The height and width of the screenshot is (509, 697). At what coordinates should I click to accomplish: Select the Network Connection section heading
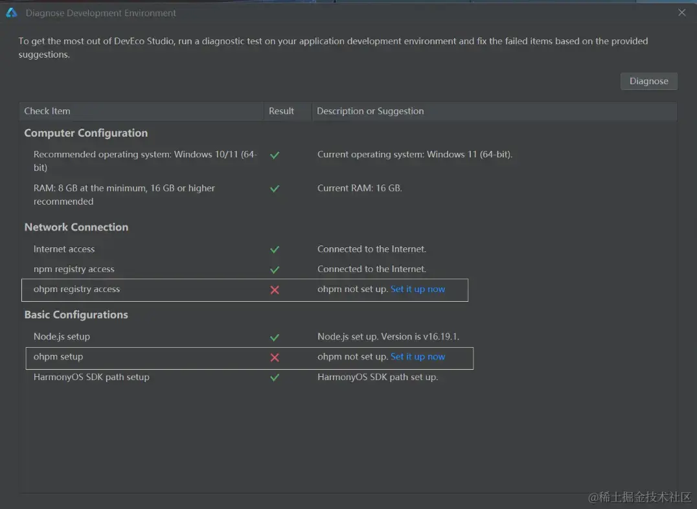point(76,227)
